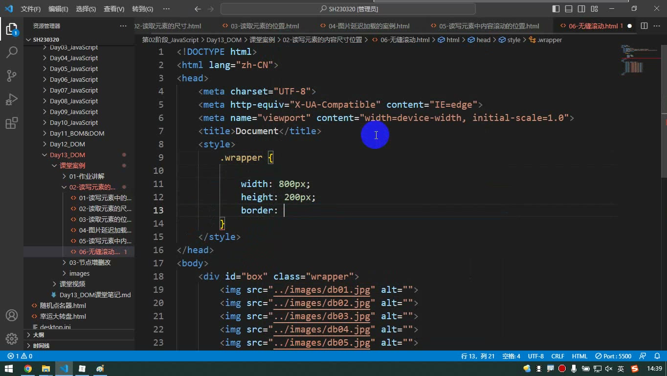This screenshot has width=667, height=376.
Task: Open the Search view in the activity bar
Action: pos(11,52)
